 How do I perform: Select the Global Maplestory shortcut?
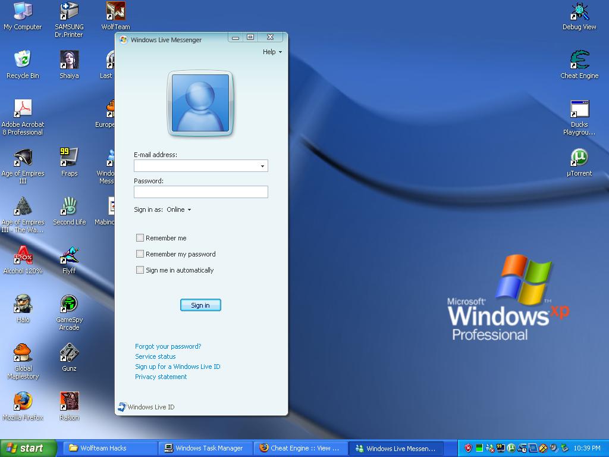click(23, 361)
